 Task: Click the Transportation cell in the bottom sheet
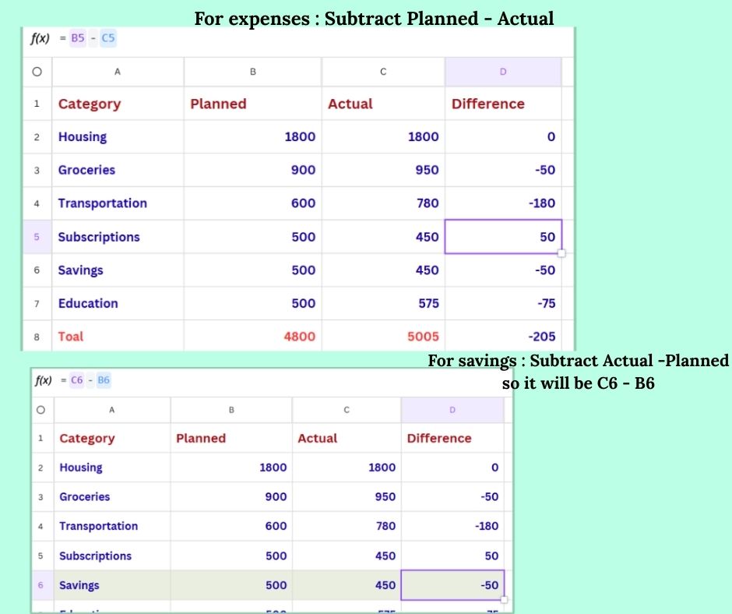coord(112,526)
